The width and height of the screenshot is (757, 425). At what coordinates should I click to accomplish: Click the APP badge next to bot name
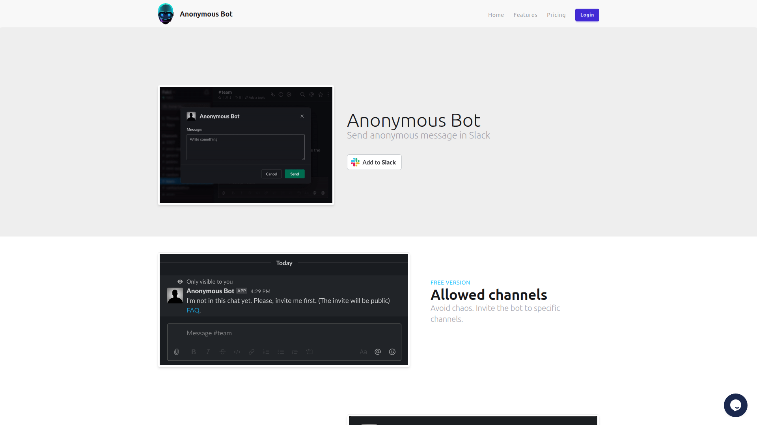tap(242, 291)
